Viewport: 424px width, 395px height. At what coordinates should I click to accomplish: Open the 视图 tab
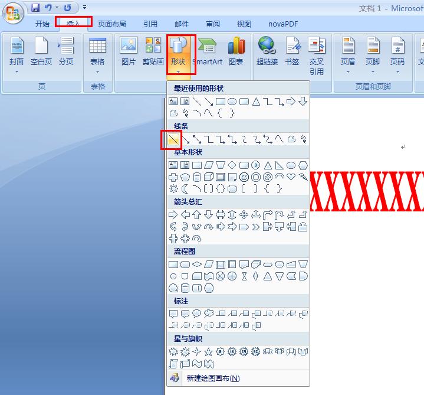coord(244,24)
